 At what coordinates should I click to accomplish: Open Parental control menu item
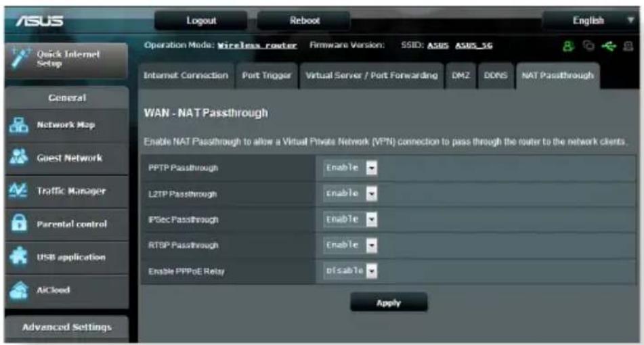pos(67,224)
